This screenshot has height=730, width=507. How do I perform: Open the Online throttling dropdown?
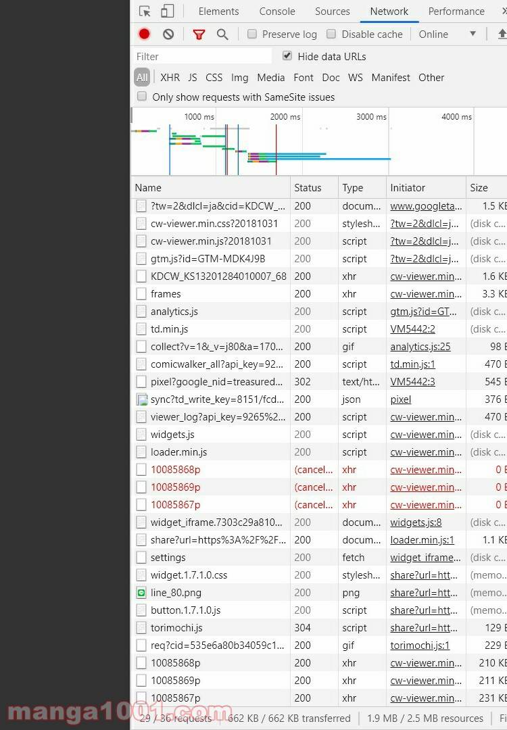tap(448, 34)
